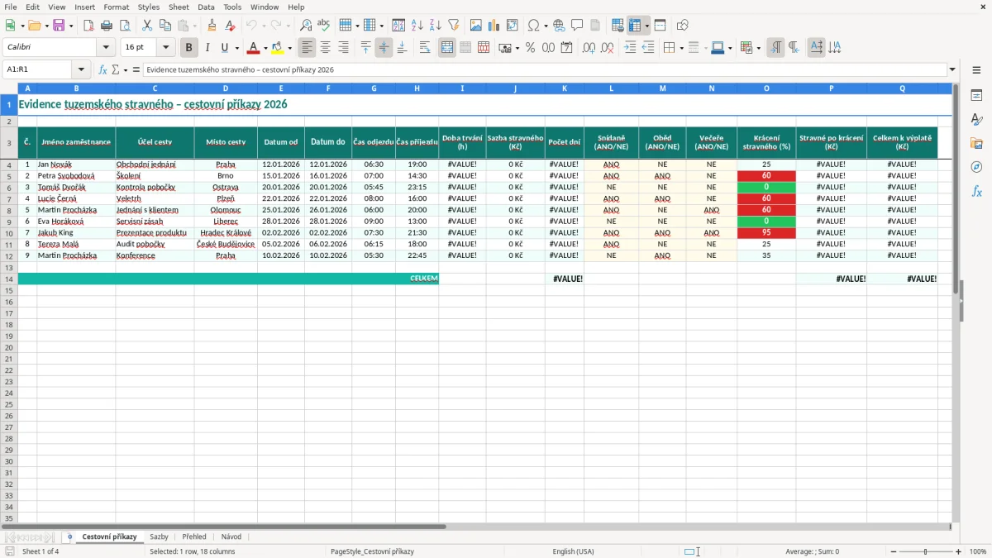Sort ascending

(x=417, y=26)
